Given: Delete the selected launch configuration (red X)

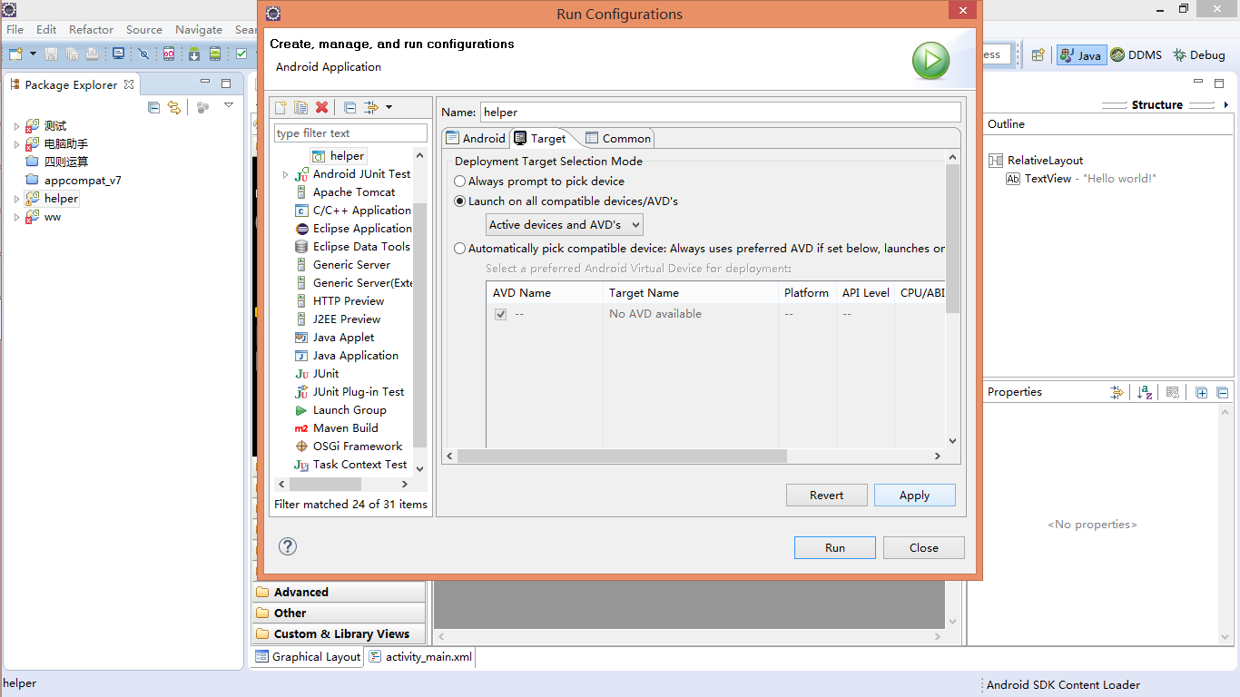Looking at the screenshot, I should [x=321, y=108].
